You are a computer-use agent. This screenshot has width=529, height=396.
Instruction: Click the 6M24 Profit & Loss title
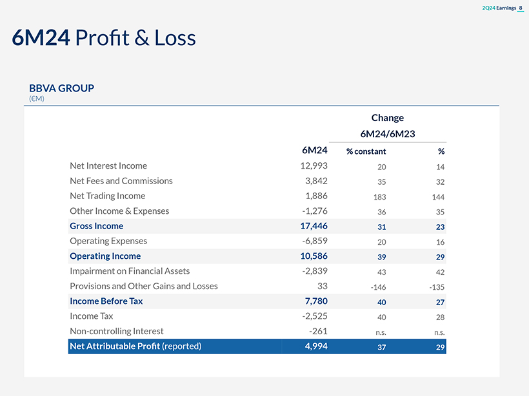pos(104,38)
